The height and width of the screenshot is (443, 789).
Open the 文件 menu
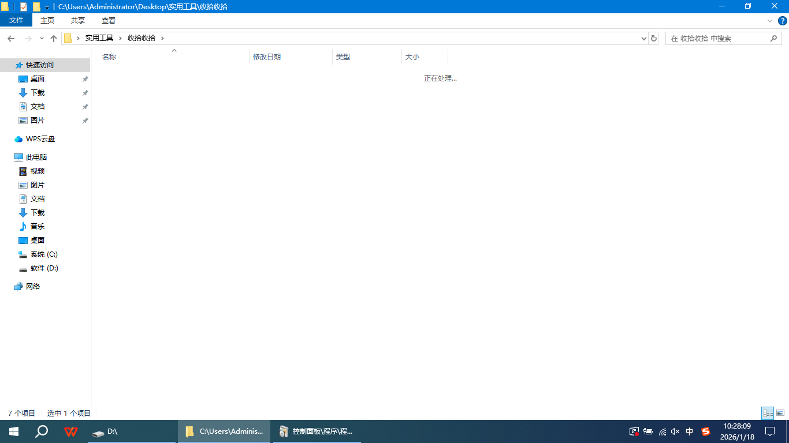pyautogui.click(x=16, y=20)
